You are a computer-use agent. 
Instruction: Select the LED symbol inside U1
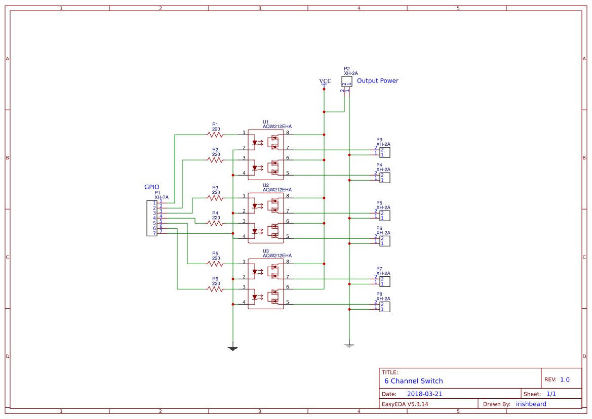click(x=255, y=142)
